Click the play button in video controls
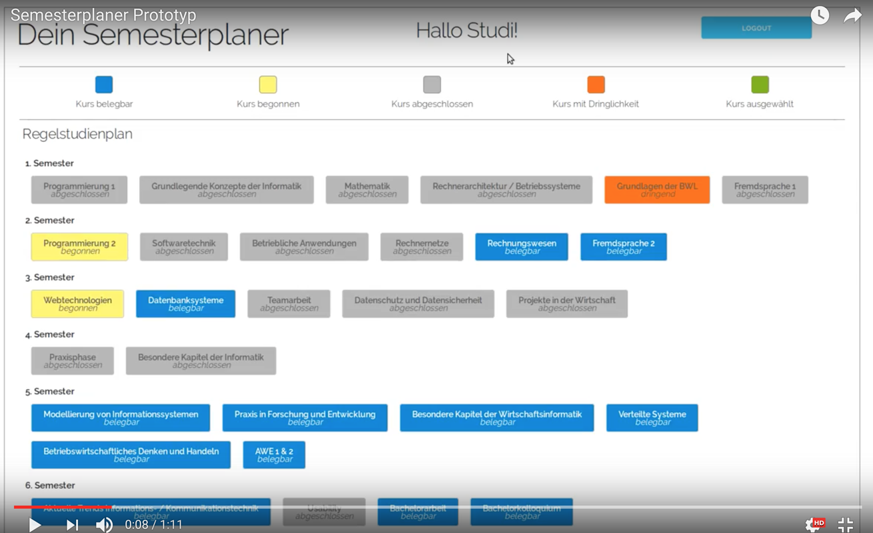 pos(35,525)
